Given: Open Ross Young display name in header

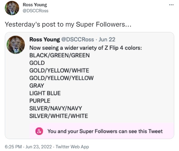Looking at the screenshot, I should tap(35, 5).
